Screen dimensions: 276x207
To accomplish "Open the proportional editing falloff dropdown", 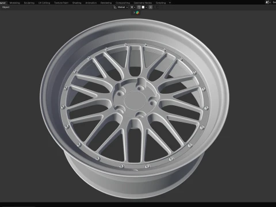I will point(156,7).
